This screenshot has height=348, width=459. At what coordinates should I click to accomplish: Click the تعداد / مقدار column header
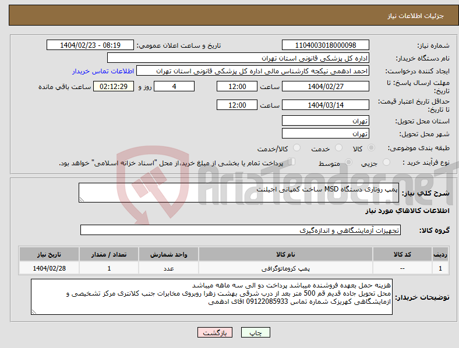109,254
